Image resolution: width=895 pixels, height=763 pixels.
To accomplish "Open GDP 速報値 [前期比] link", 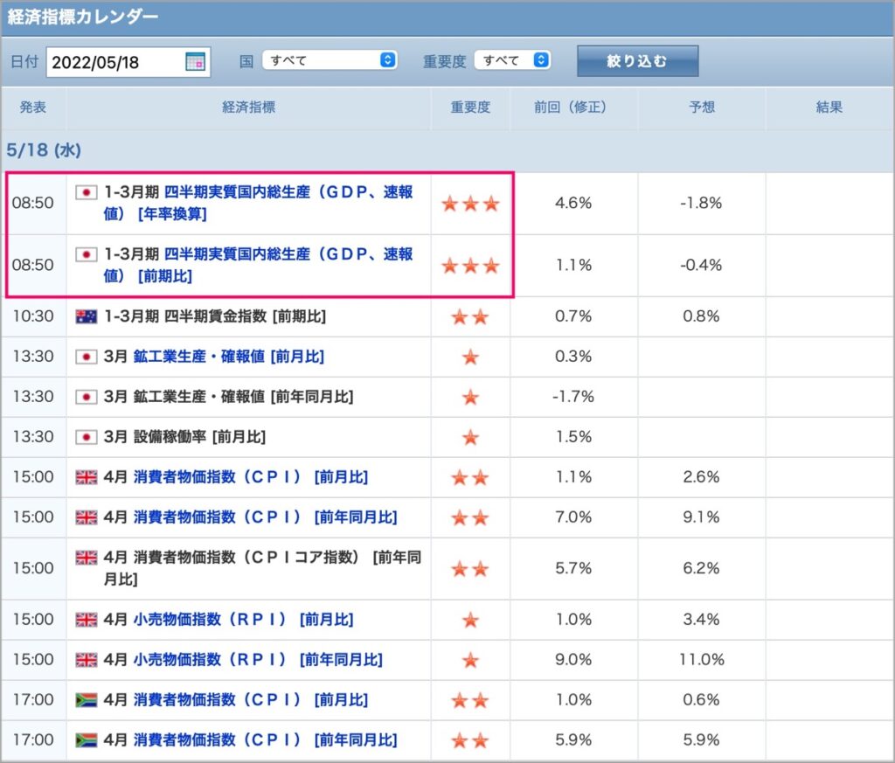I will pyautogui.click(x=258, y=265).
